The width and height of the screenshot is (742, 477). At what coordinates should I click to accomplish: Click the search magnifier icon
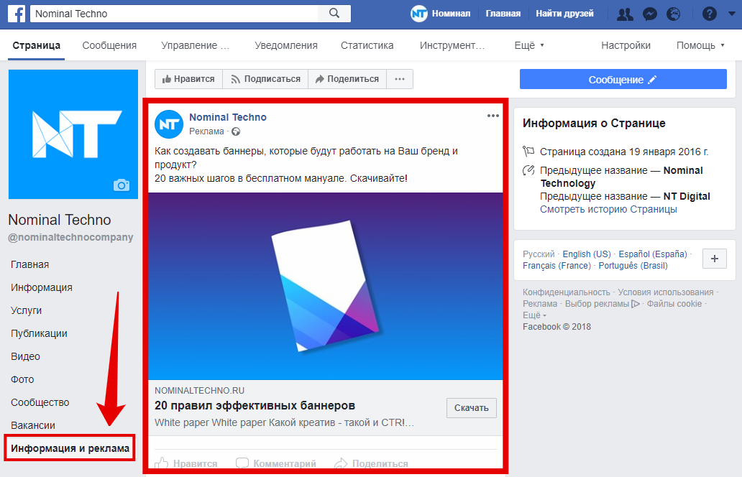click(x=334, y=13)
